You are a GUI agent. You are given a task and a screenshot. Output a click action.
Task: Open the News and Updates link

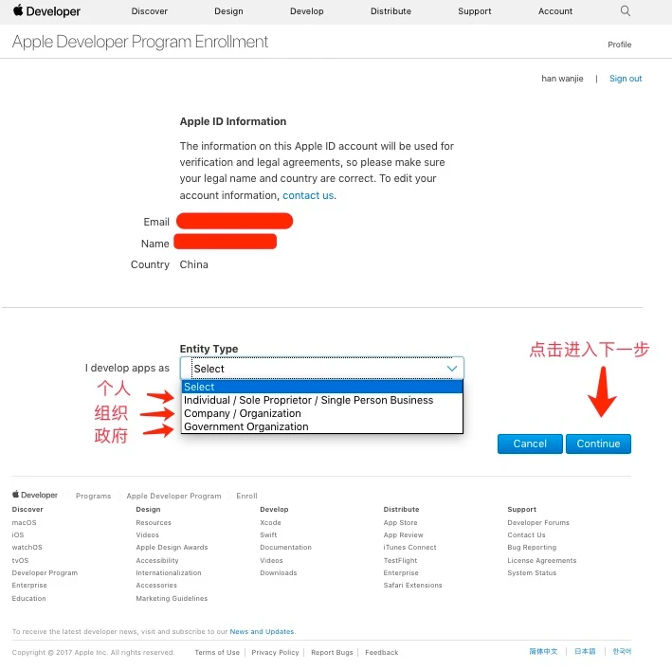pos(262,631)
